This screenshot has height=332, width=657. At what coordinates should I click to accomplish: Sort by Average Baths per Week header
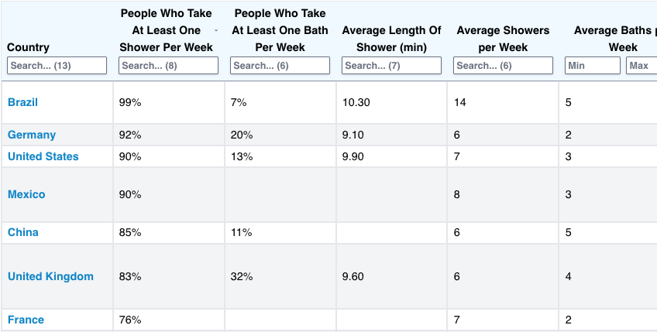[x=614, y=39]
